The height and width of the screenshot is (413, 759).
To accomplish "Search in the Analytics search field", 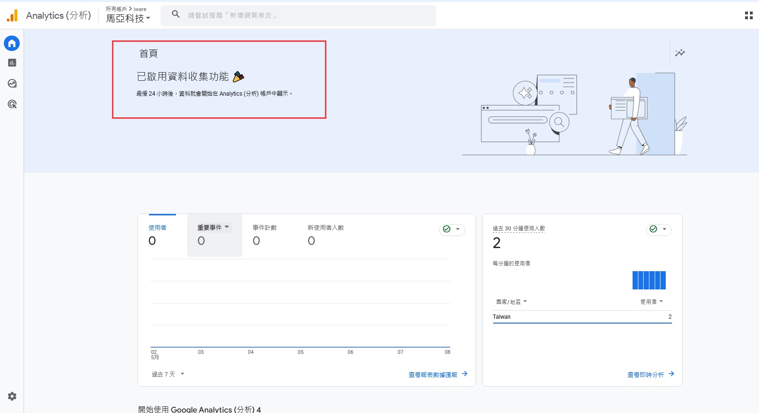I will coord(298,15).
